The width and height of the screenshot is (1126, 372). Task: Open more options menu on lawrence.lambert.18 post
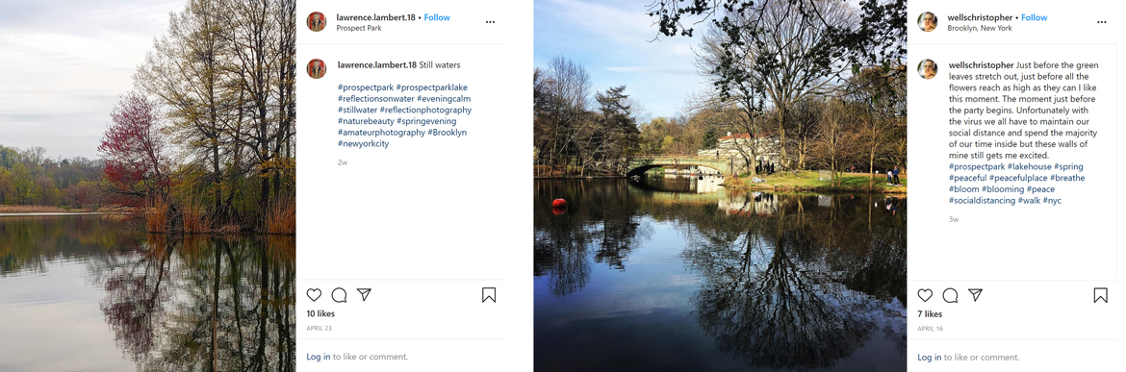(x=490, y=22)
